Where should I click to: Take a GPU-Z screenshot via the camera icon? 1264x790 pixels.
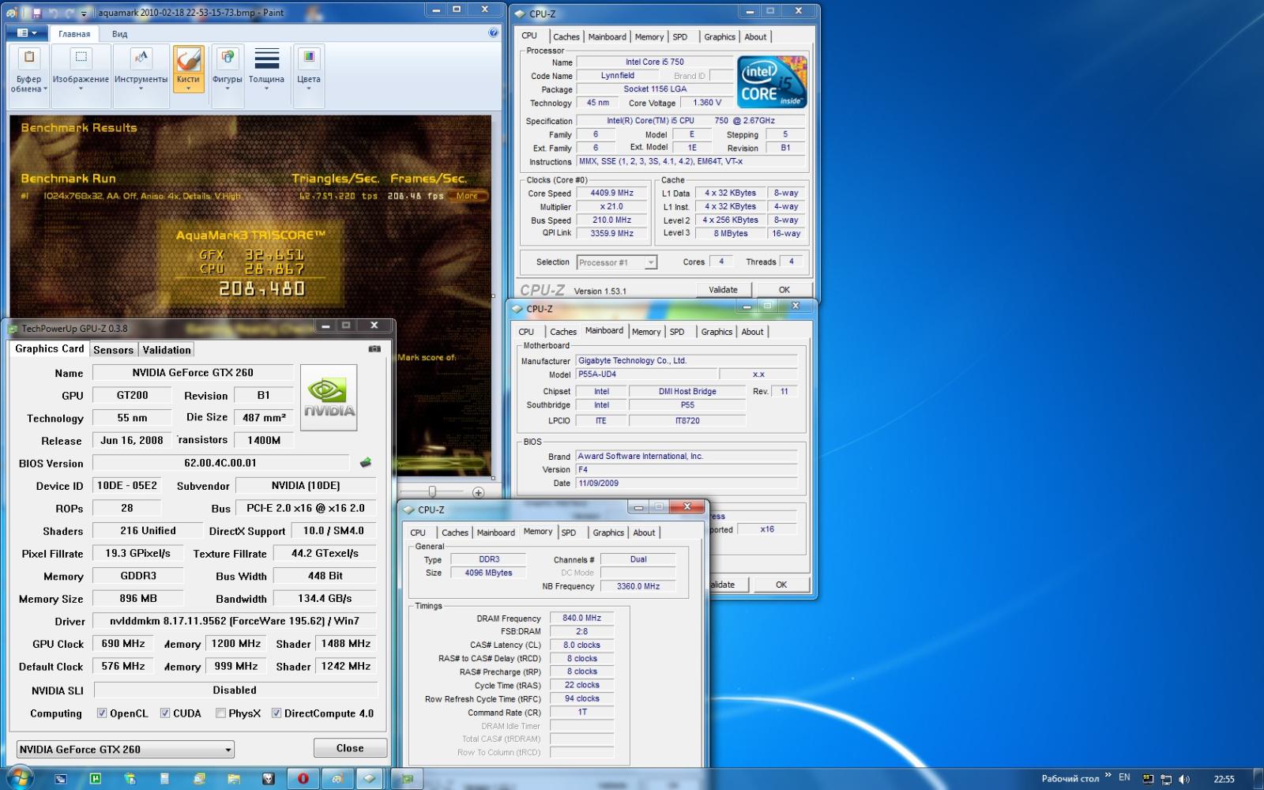pyautogui.click(x=374, y=348)
